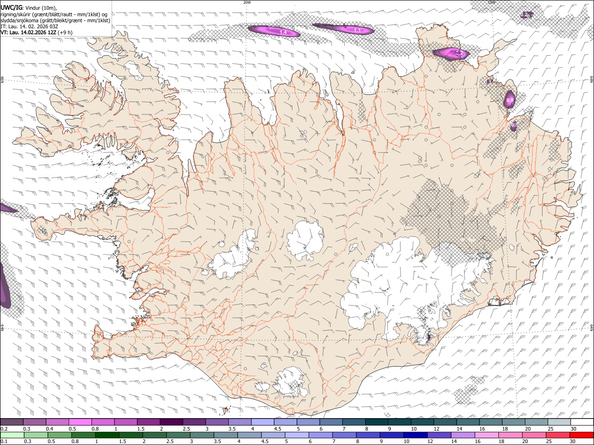
Task: Click the darkest purple snow swatch at 2
Action: (171, 422)
